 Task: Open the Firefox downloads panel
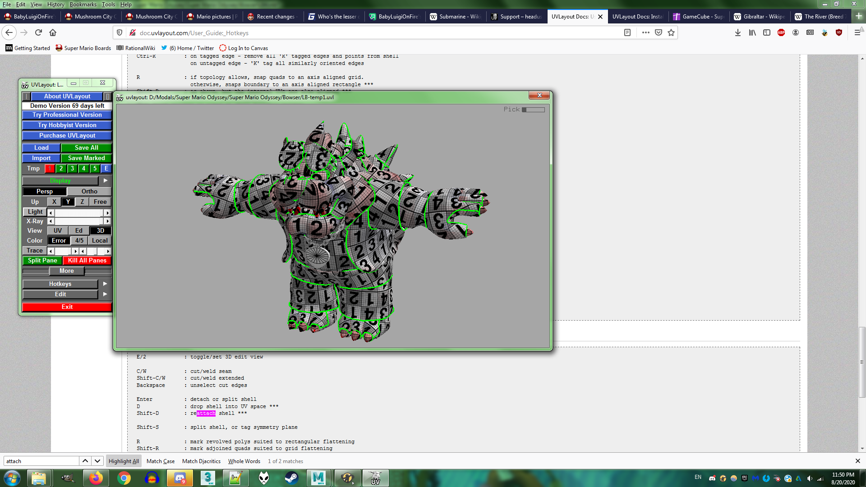[x=738, y=32]
